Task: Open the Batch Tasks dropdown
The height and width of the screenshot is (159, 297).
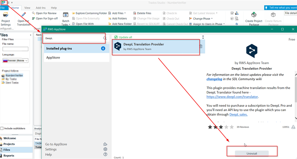Action: 66,19
